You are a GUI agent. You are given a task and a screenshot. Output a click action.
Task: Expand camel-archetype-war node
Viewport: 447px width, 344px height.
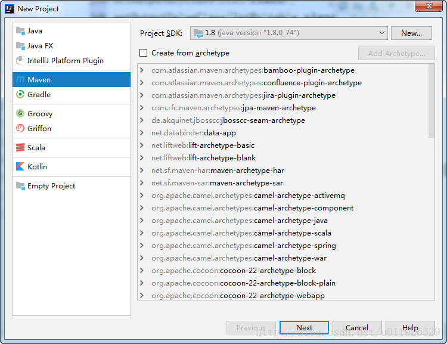[142, 258]
